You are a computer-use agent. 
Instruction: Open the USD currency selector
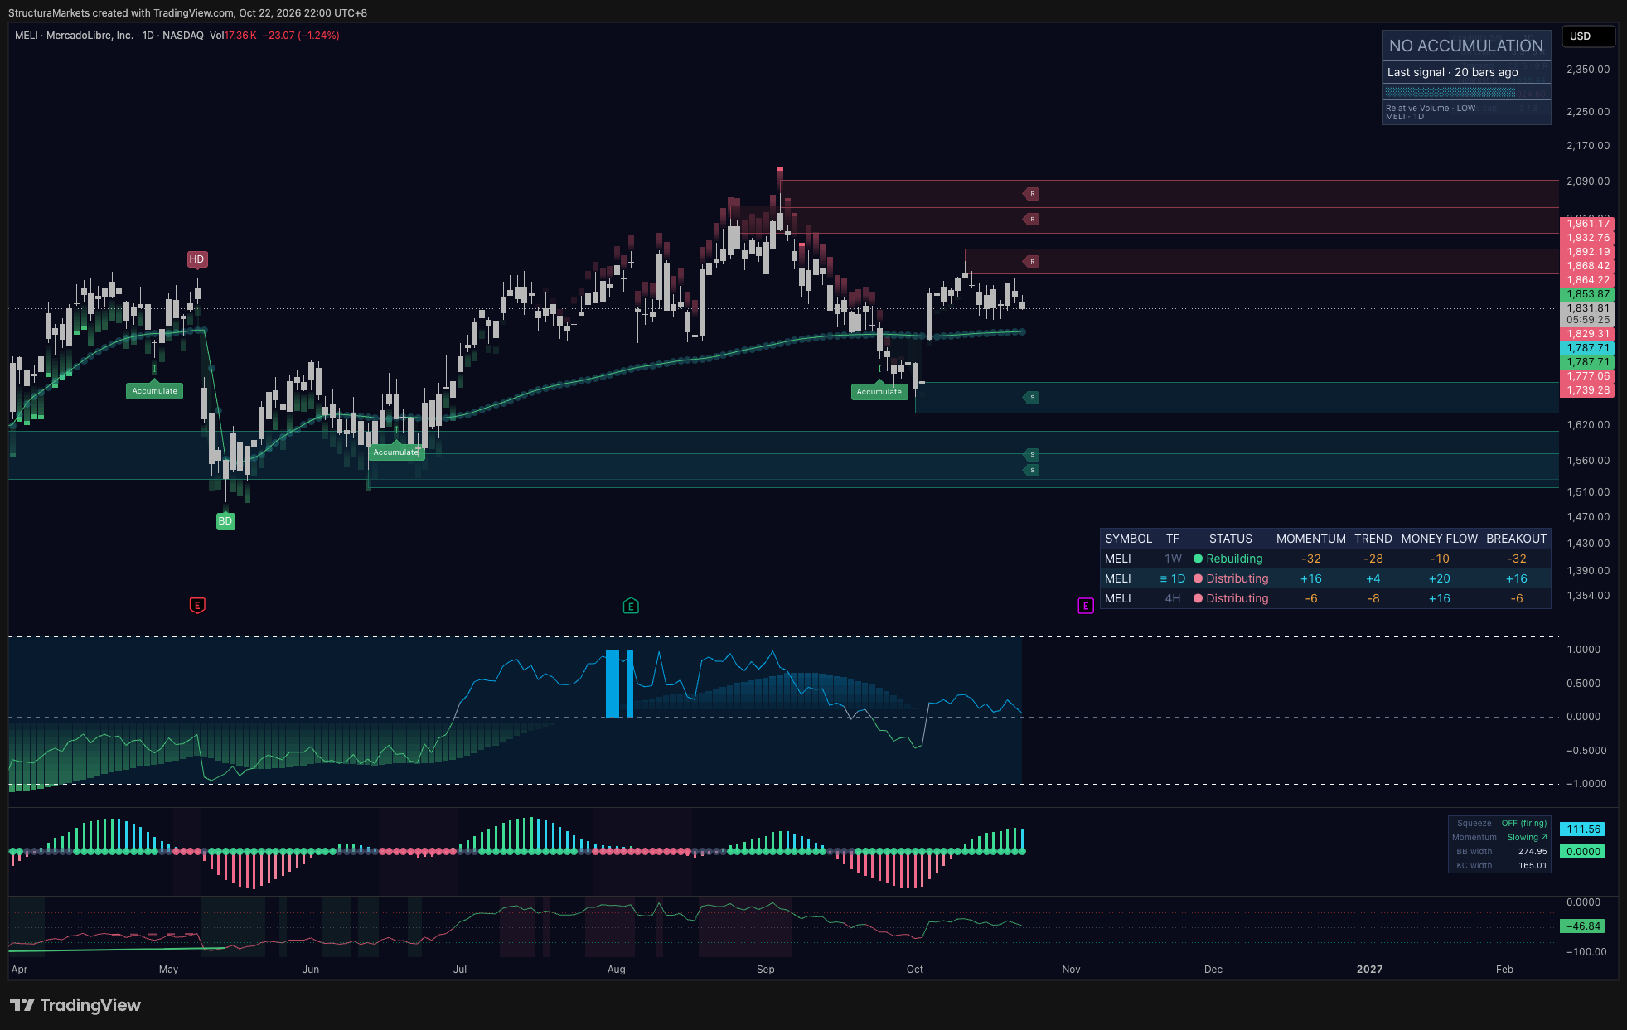(1588, 36)
